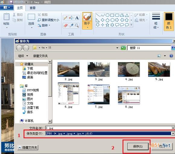Click navigation pane scrollbar down arrow
The width and height of the screenshot is (175, 154).
pyautogui.click(x=50, y=121)
